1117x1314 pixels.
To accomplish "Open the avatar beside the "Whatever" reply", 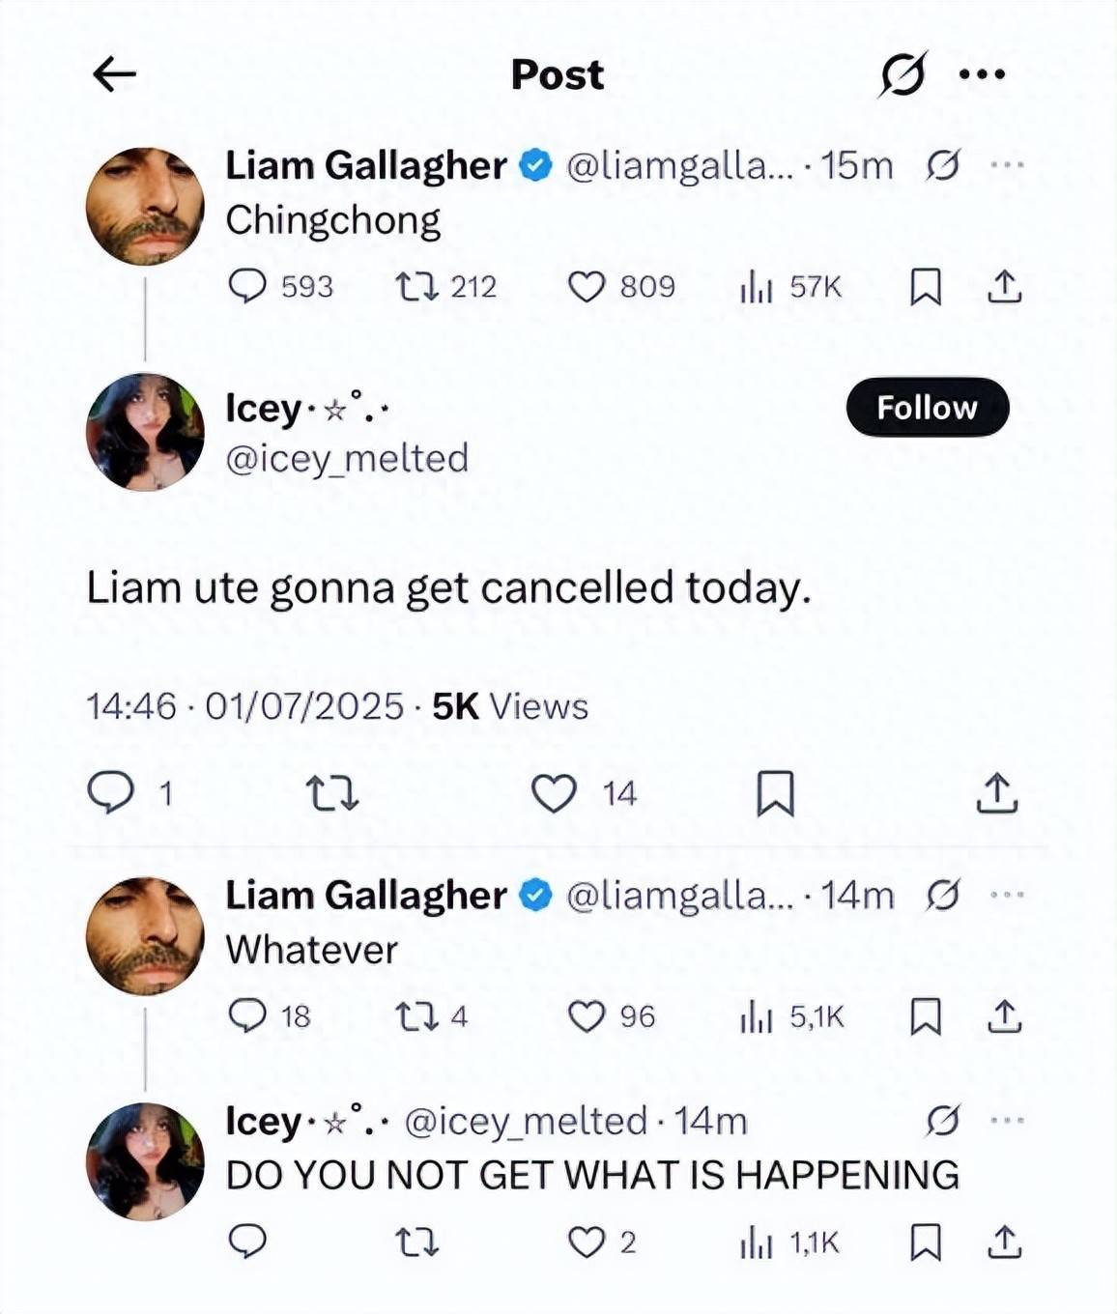I will tap(145, 935).
